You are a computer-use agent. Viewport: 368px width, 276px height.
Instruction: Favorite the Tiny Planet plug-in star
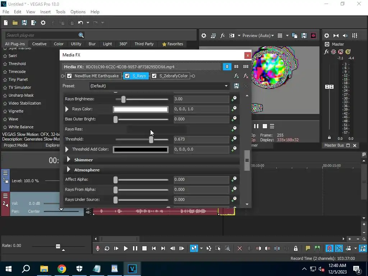pyautogui.click(x=5, y=79)
